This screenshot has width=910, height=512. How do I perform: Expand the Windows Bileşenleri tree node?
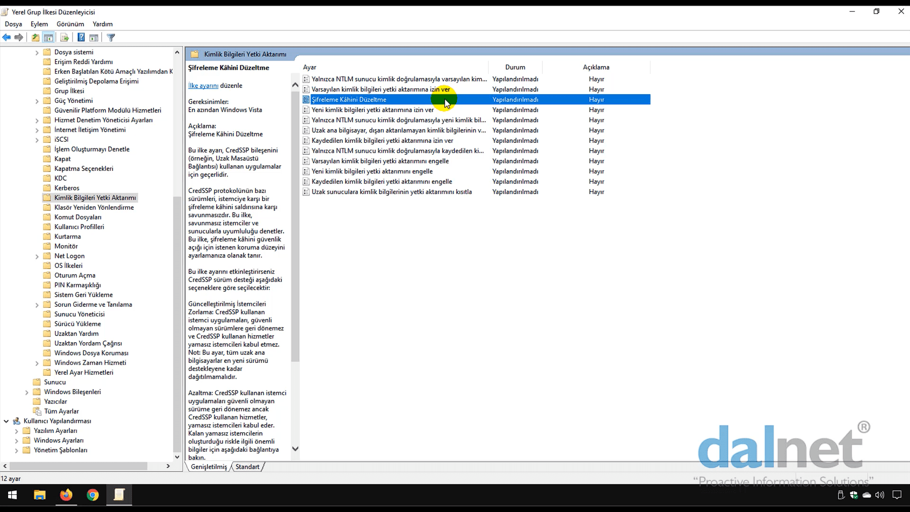(27, 392)
